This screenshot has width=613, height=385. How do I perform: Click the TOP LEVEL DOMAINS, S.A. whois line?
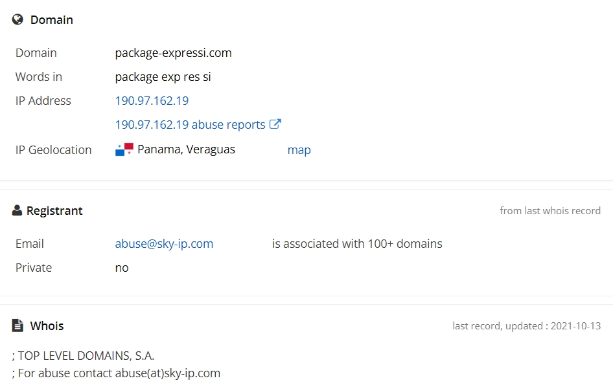[x=84, y=356]
